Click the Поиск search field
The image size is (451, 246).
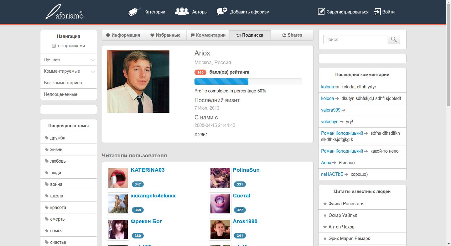355,39
